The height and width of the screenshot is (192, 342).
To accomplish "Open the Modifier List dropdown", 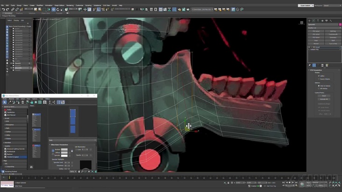I will click(324, 28).
